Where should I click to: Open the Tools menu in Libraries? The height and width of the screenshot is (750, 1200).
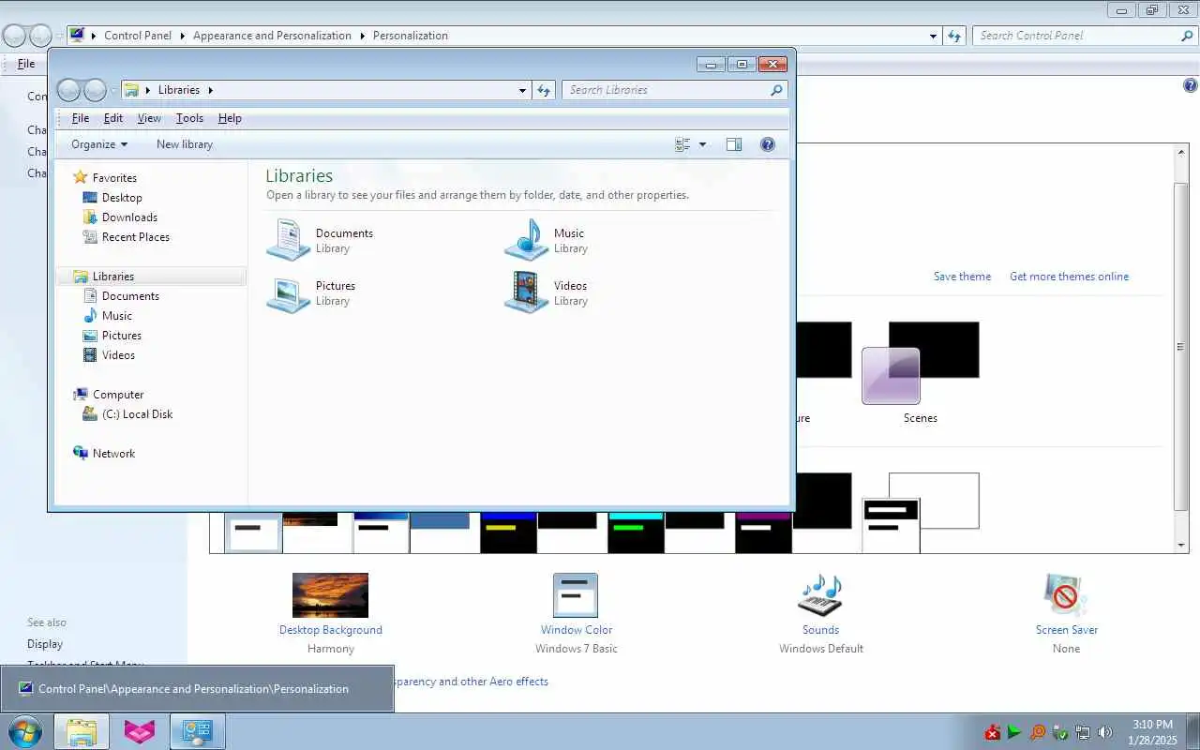pyautogui.click(x=189, y=118)
